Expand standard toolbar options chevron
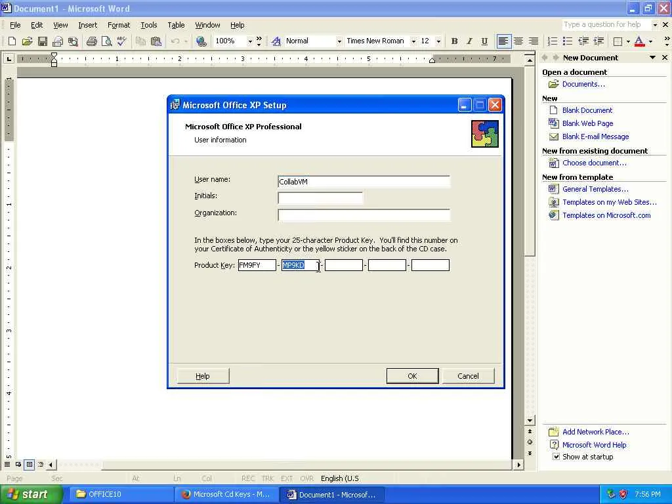The width and height of the screenshot is (672, 504). click(259, 41)
